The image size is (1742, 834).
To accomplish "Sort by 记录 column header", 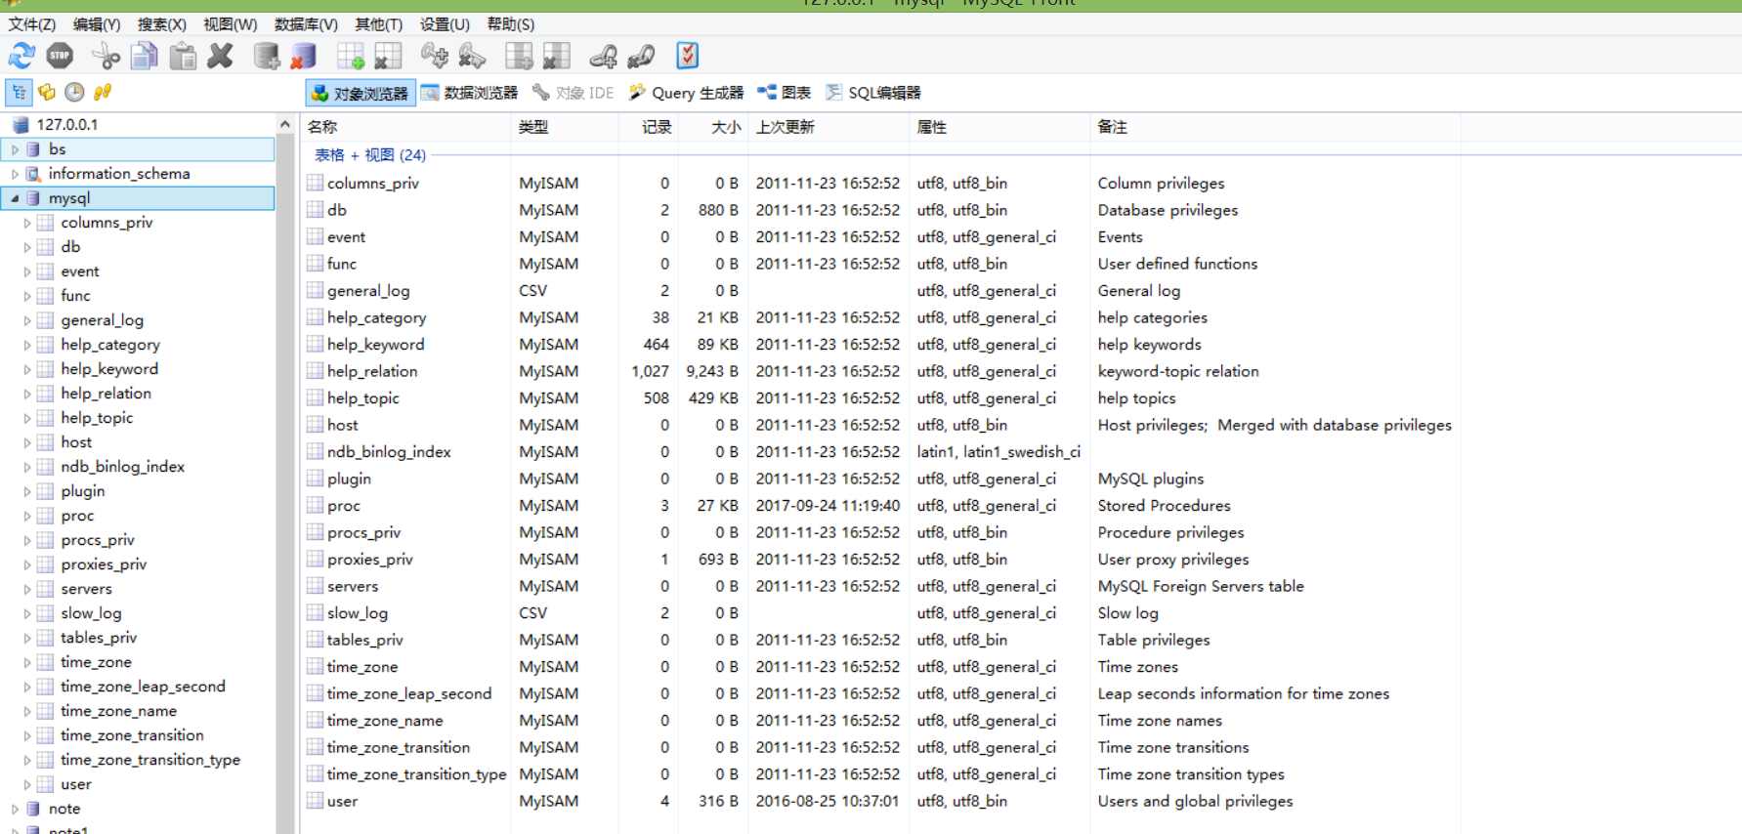I will [x=648, y=127].
